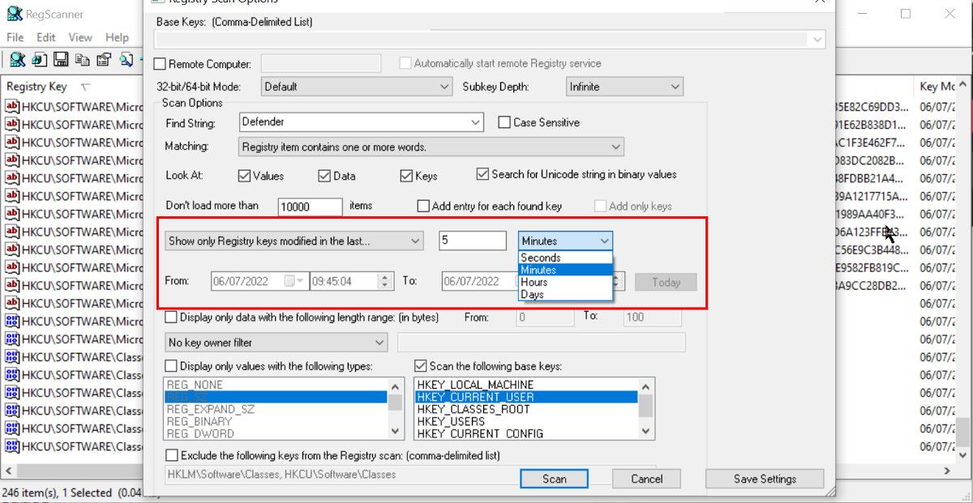Open the Show only Registry keys modified dropdown
Viewport: 973px width, 503px height.
point(416,241)
